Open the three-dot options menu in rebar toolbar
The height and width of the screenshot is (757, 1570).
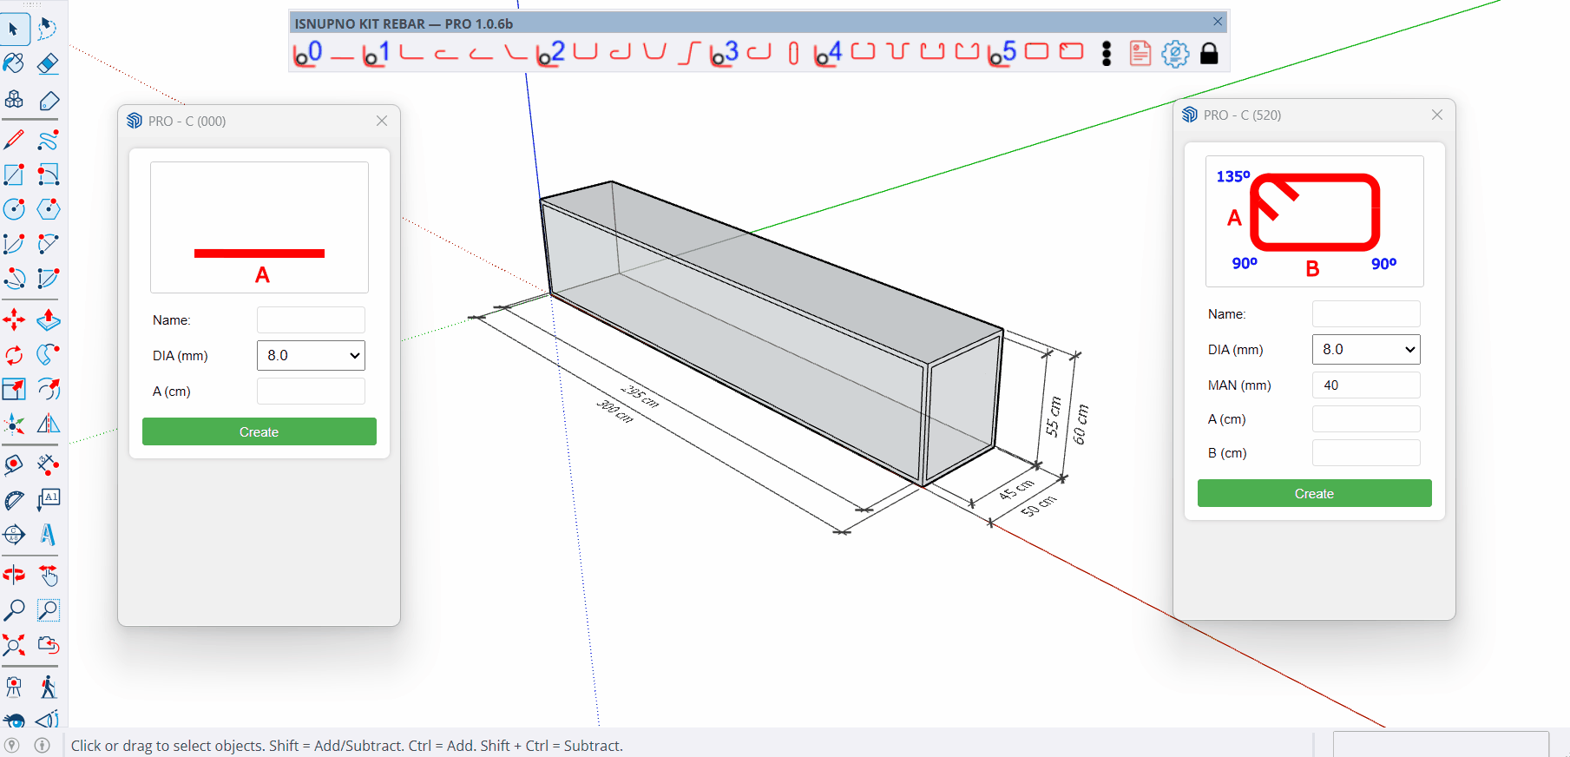click(1107, 54)
